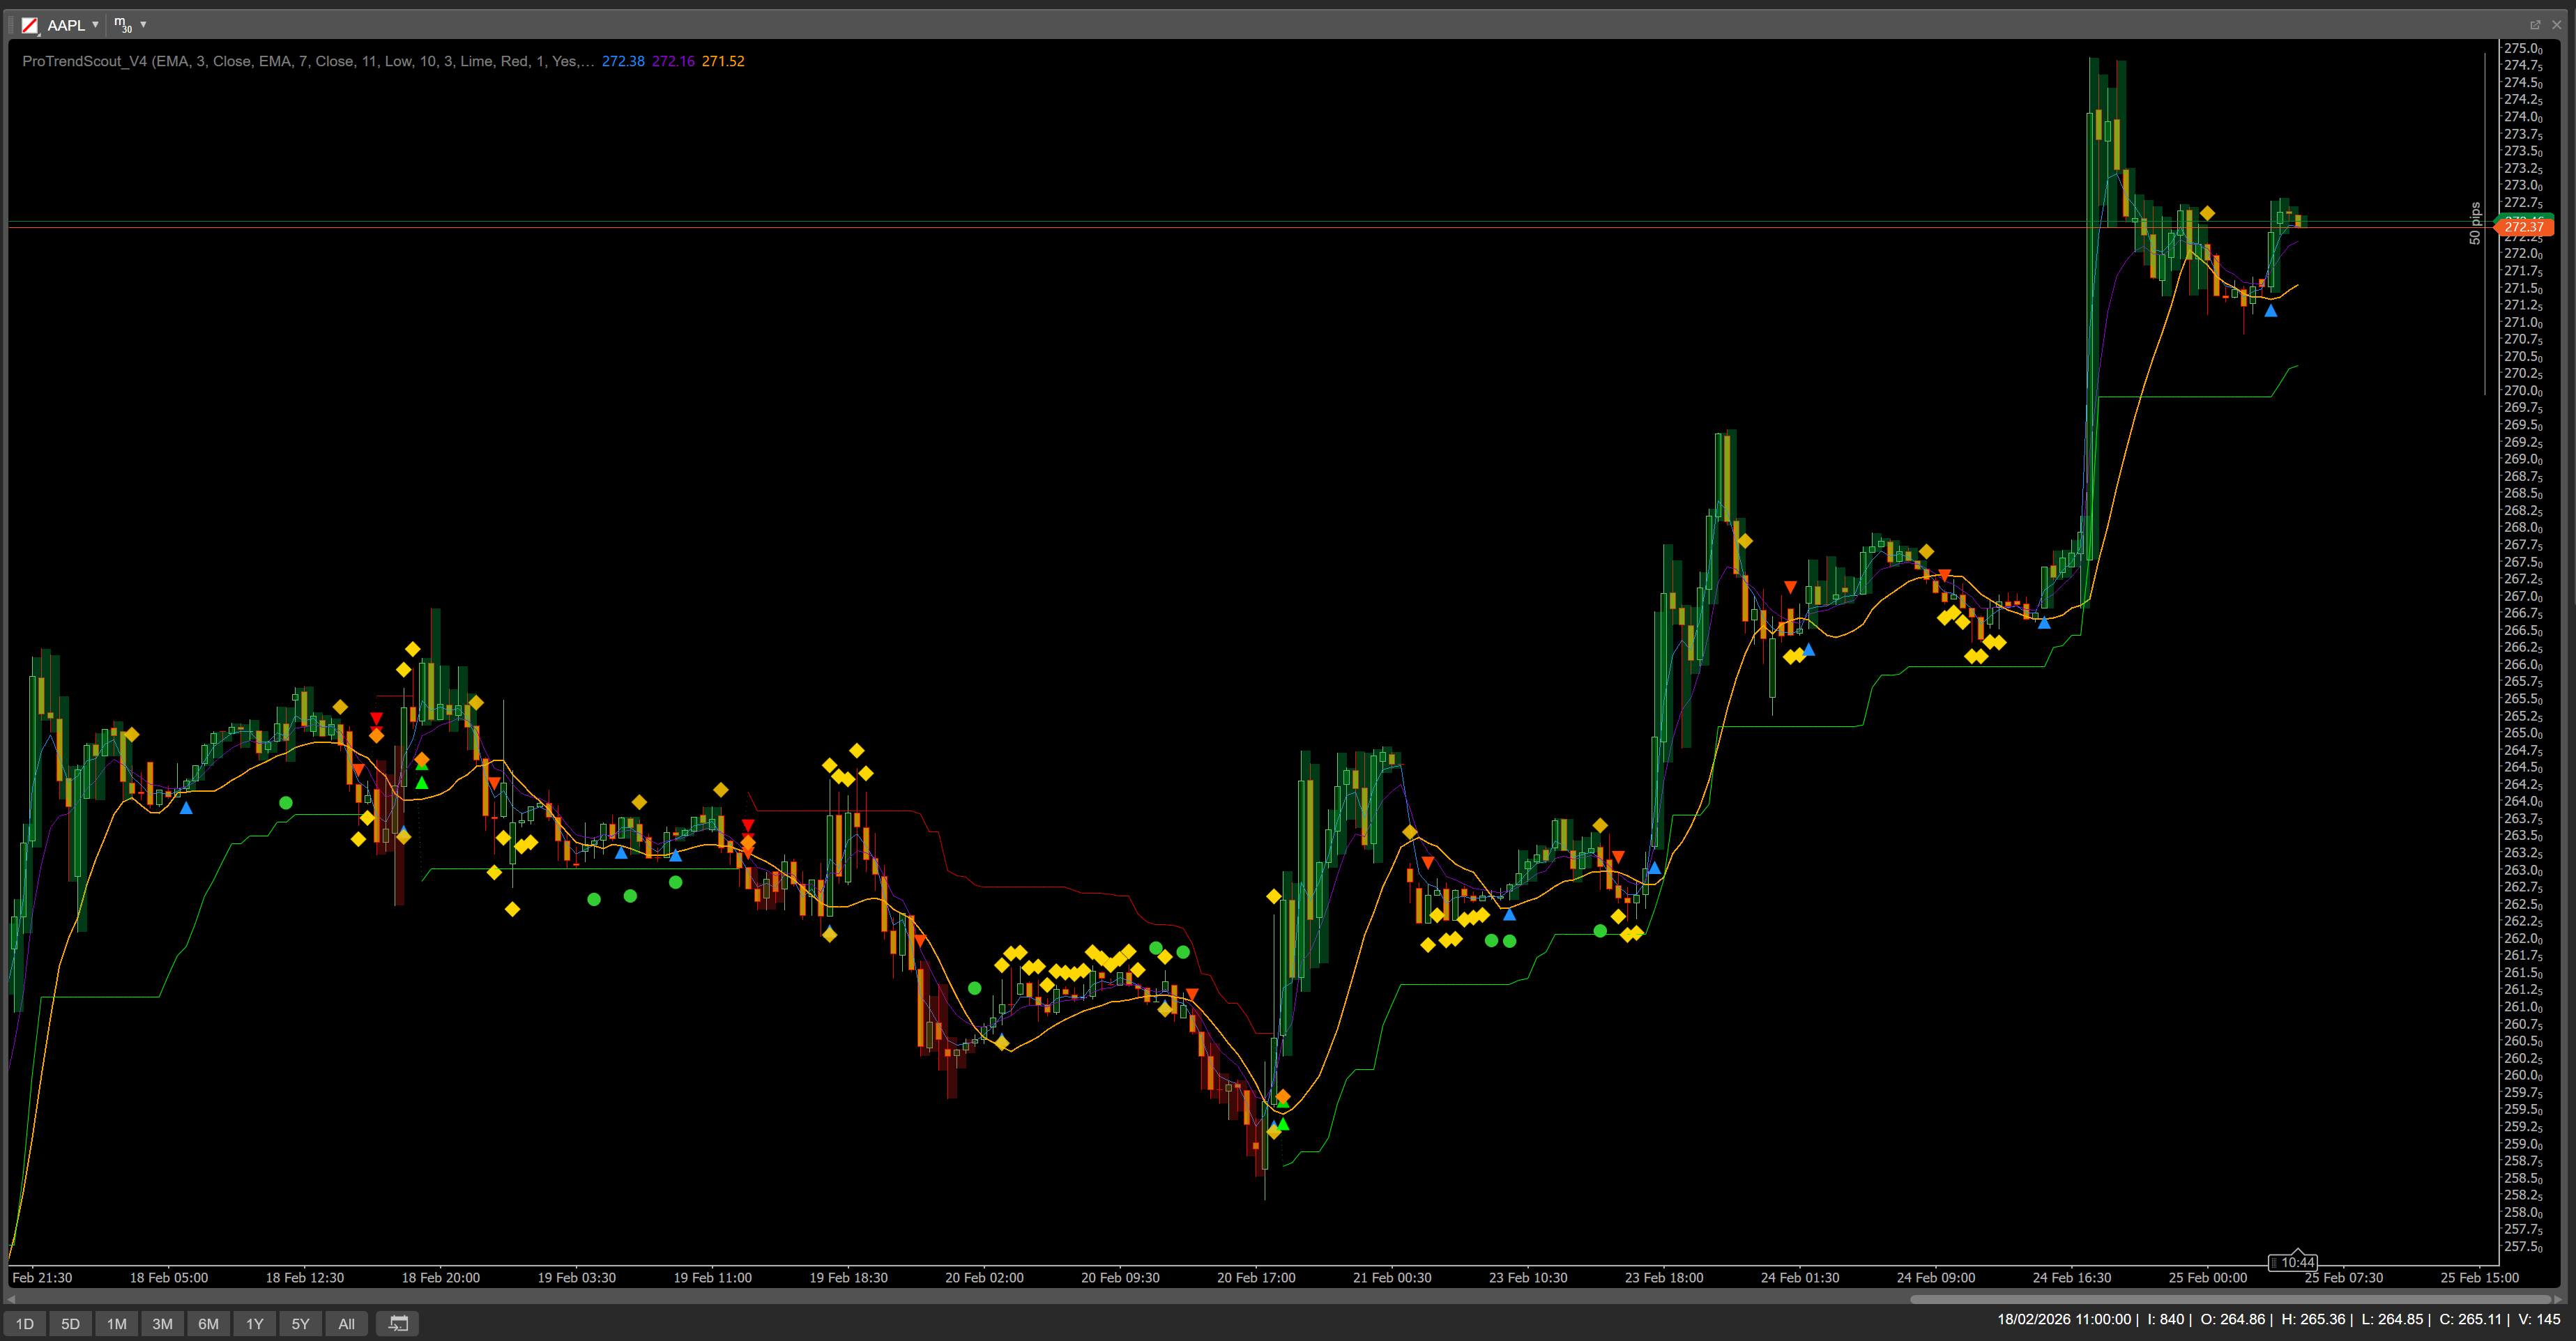The width and height of the screenshot is (2576, 1341).
Task: Switch to the 3M range tab
Action: coord(162,1323)
